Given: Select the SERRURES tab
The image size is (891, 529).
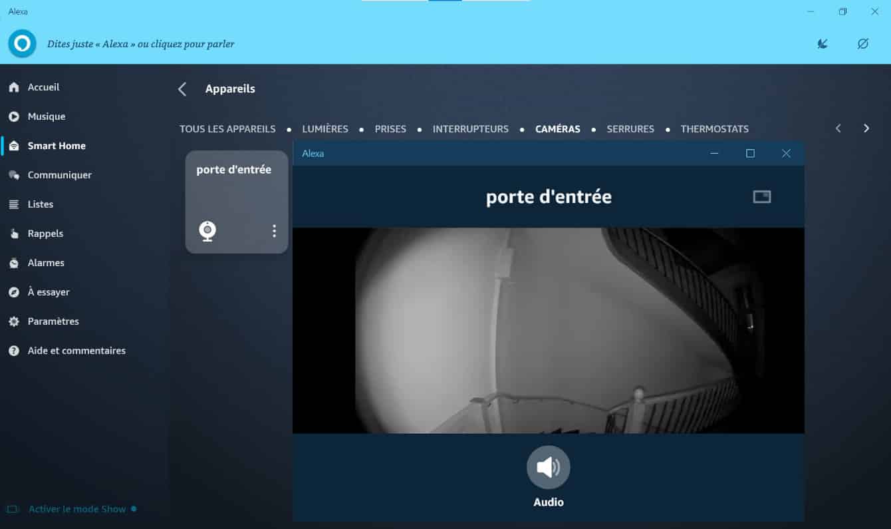Looking at the screenshot, I should point(630,129).
